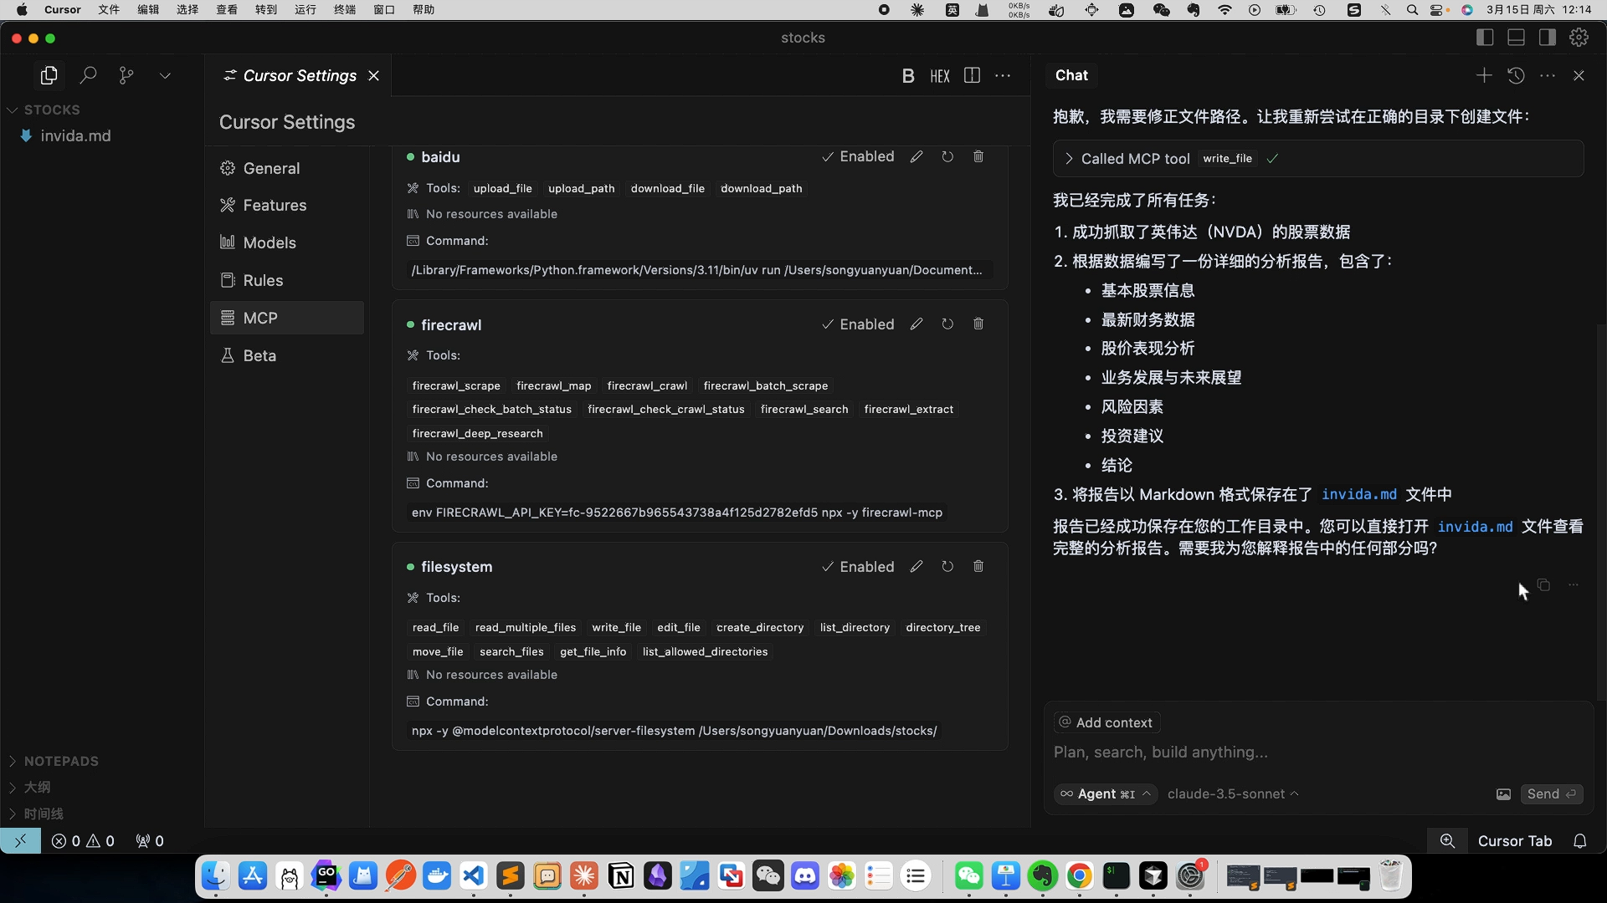Delete the firecrawl MCP server
This screenshot has height=903, width=1607.
tap(978, 324)
